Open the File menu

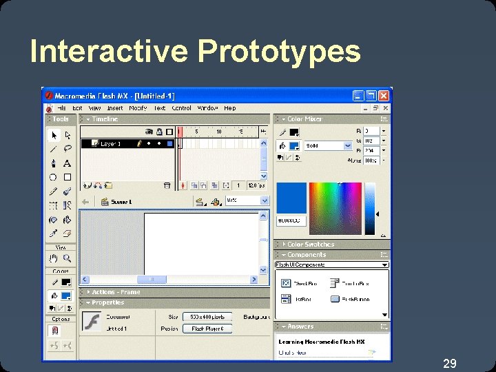point(61,108)
